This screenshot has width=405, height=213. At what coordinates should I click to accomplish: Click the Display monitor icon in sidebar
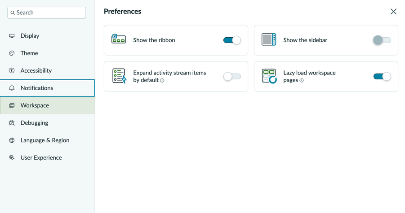(x=12, y=36)
